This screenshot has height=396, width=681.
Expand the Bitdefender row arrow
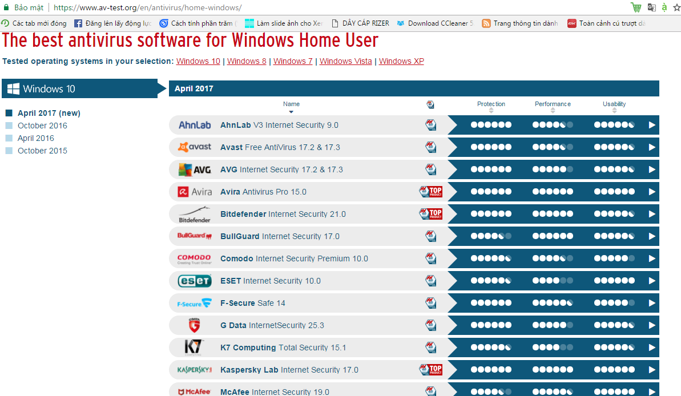(652, 213)
